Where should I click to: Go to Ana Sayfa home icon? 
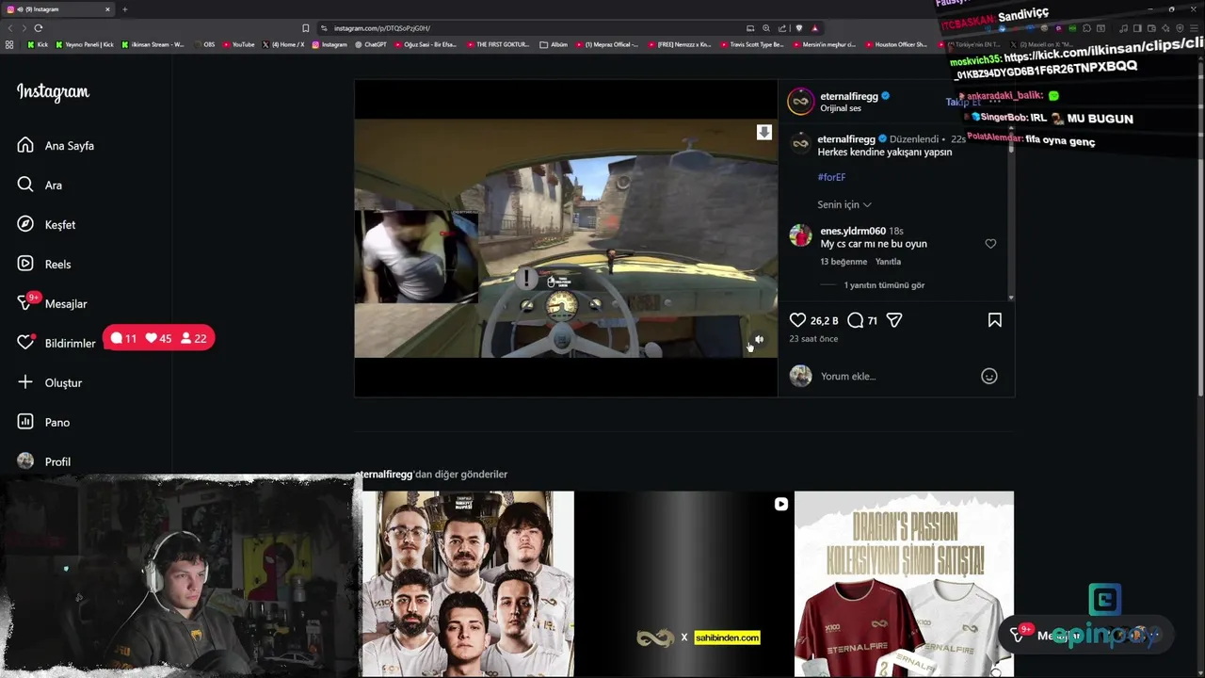(25, 145)
